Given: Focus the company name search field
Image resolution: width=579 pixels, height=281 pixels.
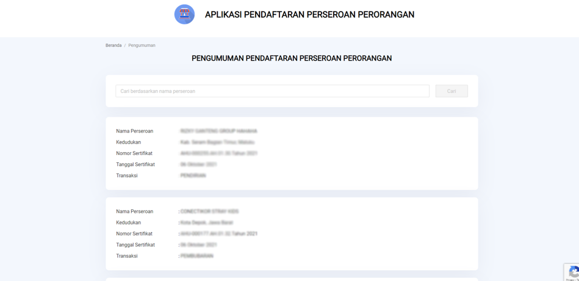Looking at the screenshot, I should pos(272,91).
